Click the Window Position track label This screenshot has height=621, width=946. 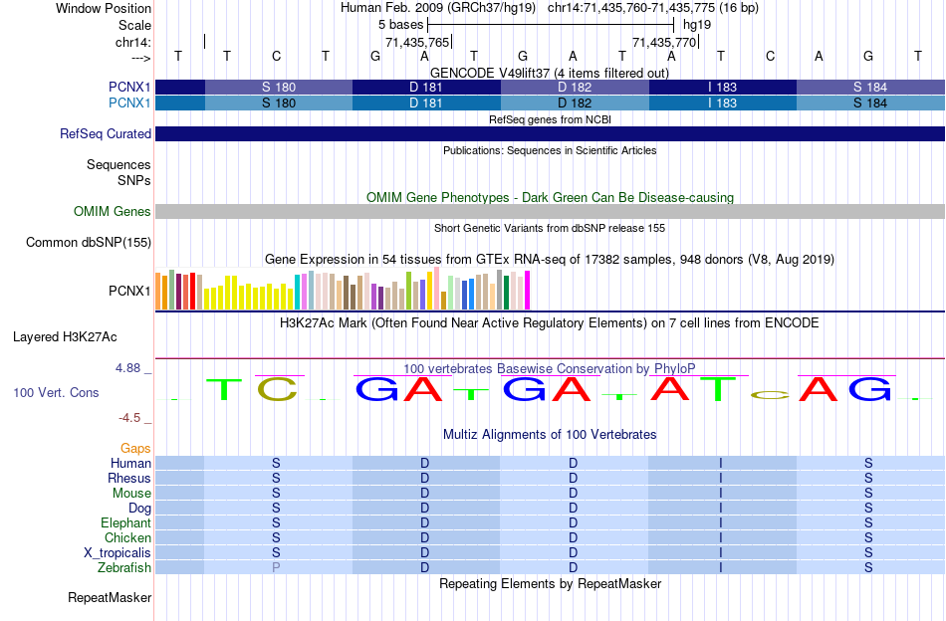[x=104, y=8]
